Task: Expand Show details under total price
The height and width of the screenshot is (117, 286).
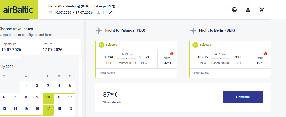Action: tap(113, 102)
